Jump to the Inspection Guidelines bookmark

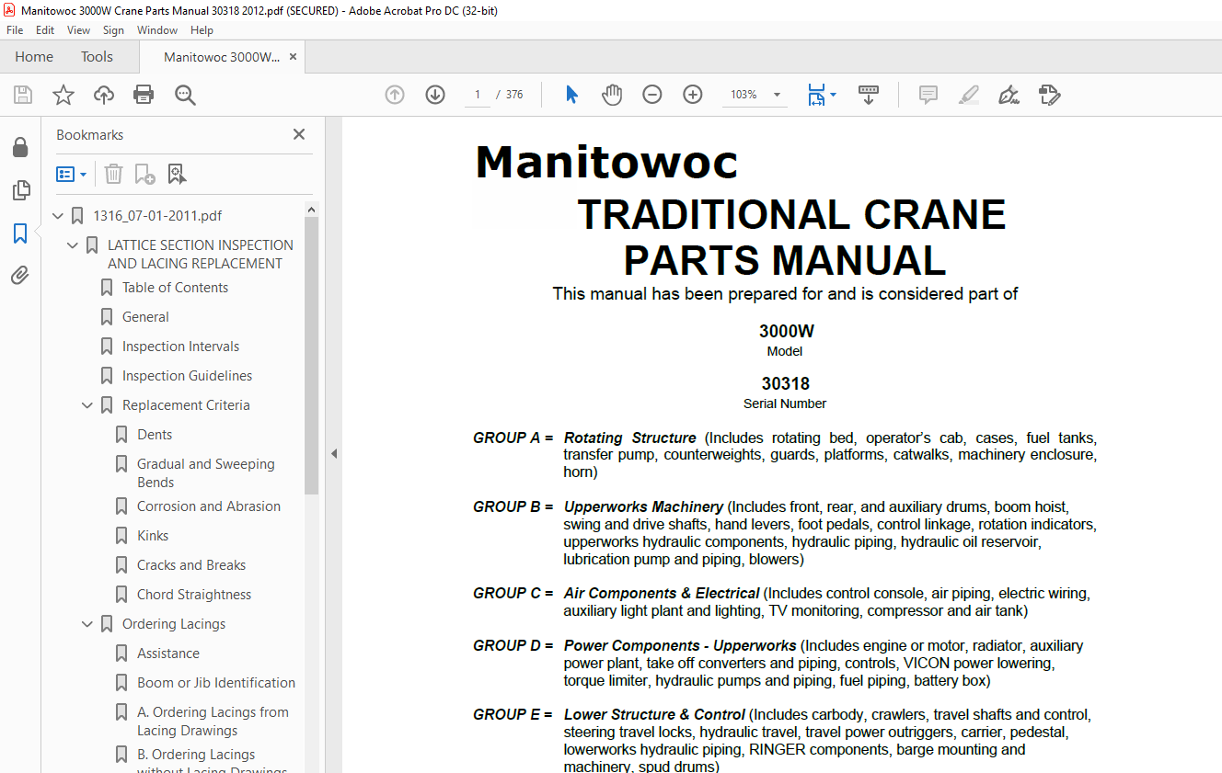(187, 376)
